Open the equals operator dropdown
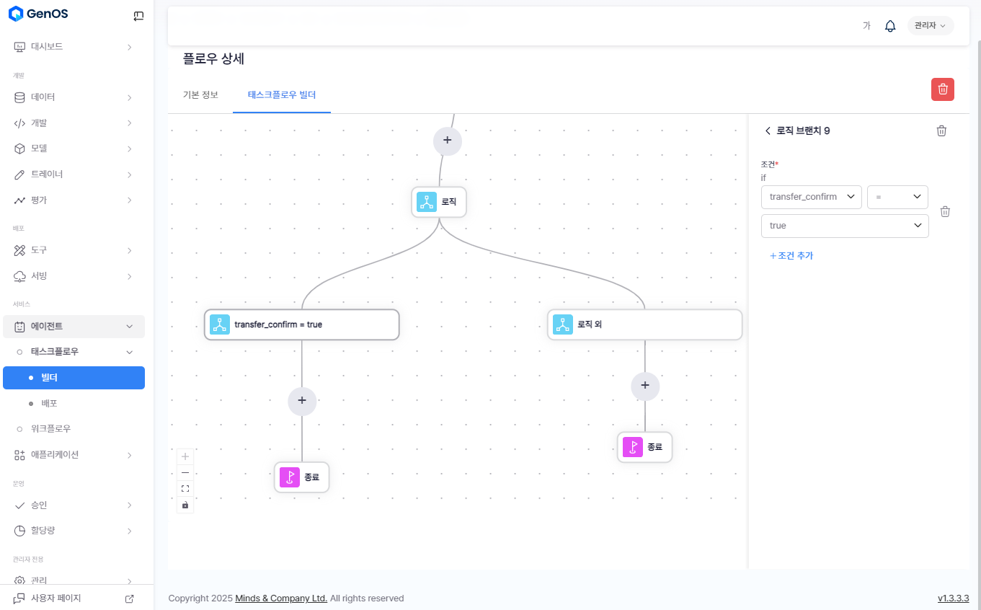This screenshot has width=981, height=610. (897, 197)
